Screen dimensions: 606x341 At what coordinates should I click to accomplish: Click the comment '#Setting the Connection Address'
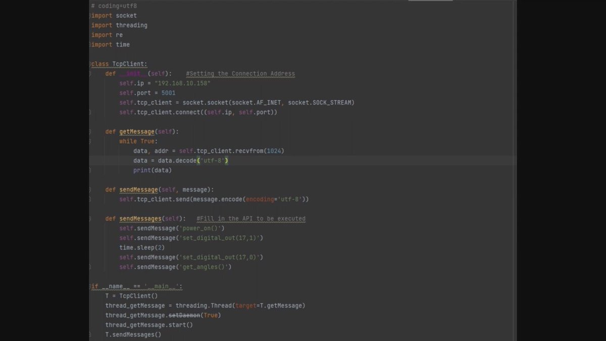coord(240,74)
